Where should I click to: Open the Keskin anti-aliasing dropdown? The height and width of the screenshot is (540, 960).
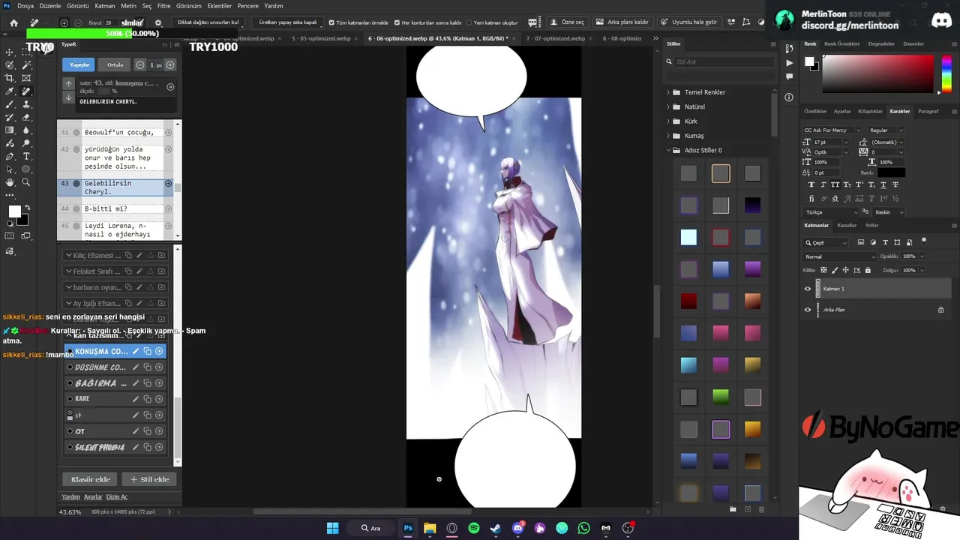(x=889, y=212)
